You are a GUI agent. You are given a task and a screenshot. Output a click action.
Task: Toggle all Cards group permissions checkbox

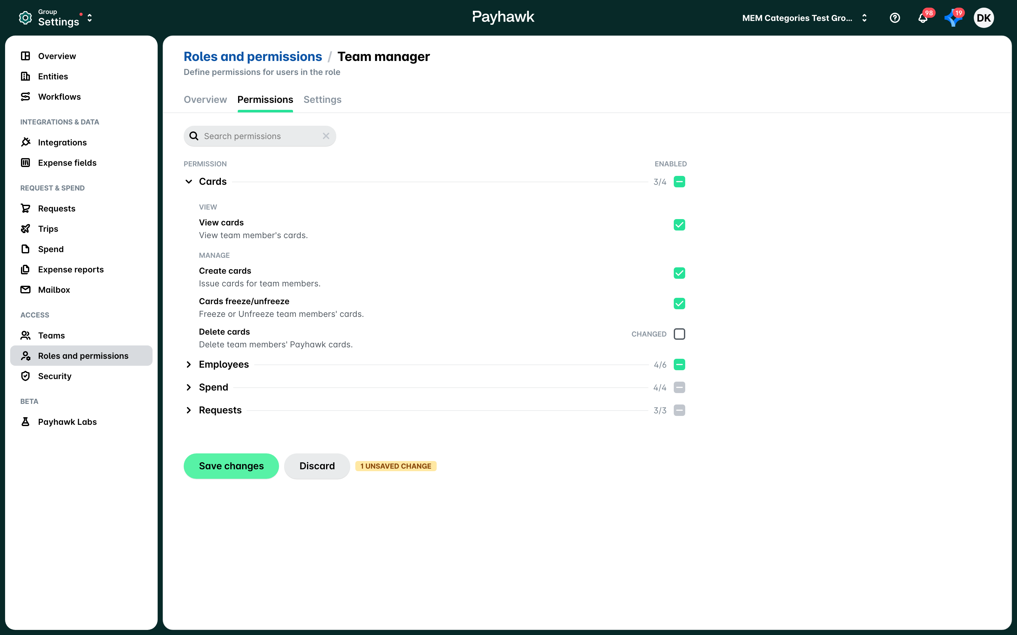679,181
